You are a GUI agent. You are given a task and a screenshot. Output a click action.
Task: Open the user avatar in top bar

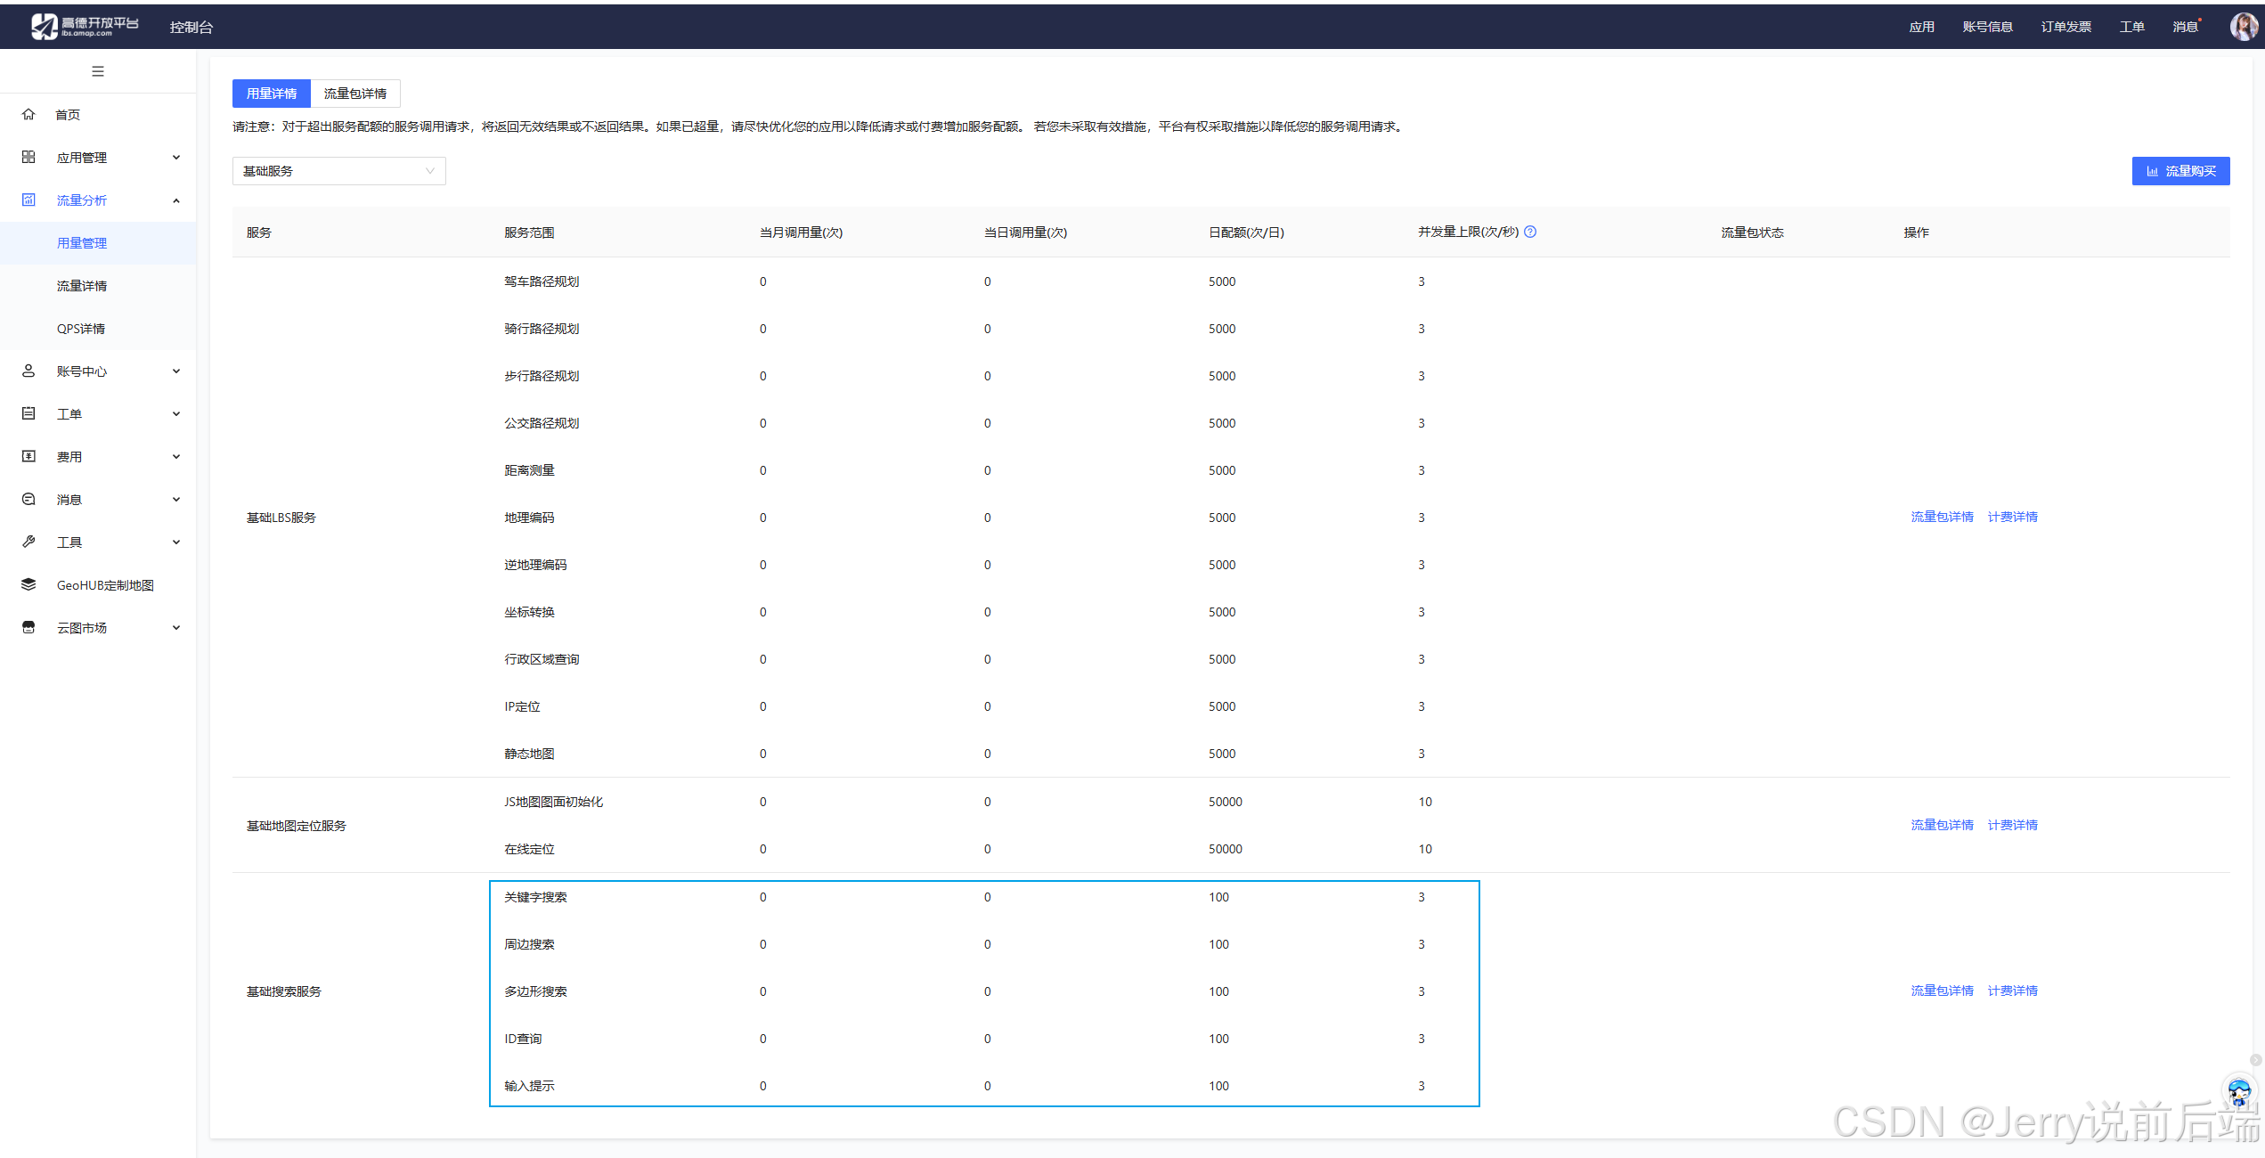[x=2243, y=27]
